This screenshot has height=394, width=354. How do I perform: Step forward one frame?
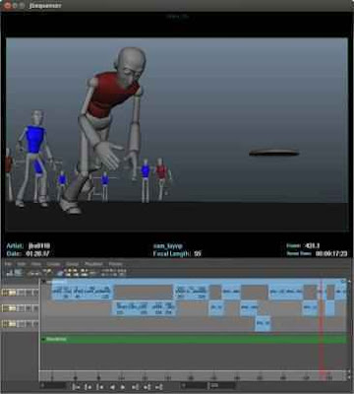pos(135,387)
